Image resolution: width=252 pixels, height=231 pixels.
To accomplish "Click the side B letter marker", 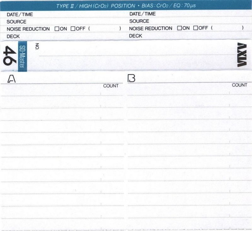I will pos(131,78).
